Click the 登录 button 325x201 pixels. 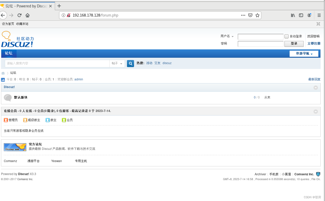[x=294, y=44]
